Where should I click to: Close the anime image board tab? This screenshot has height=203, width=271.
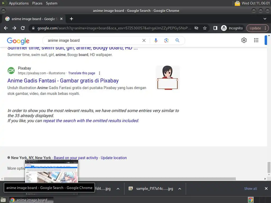tap(61, 19)
